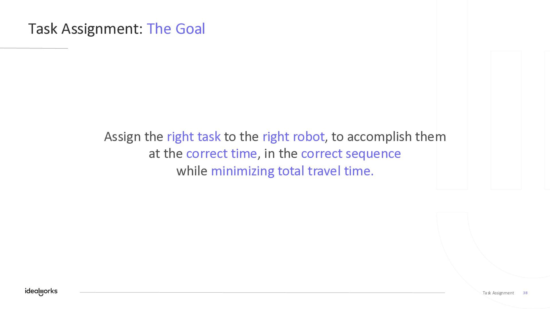The height and width of the screenshot is (309, 550).
Task: Click the words 'at the' on second line
Action: (x=165, y=154)
